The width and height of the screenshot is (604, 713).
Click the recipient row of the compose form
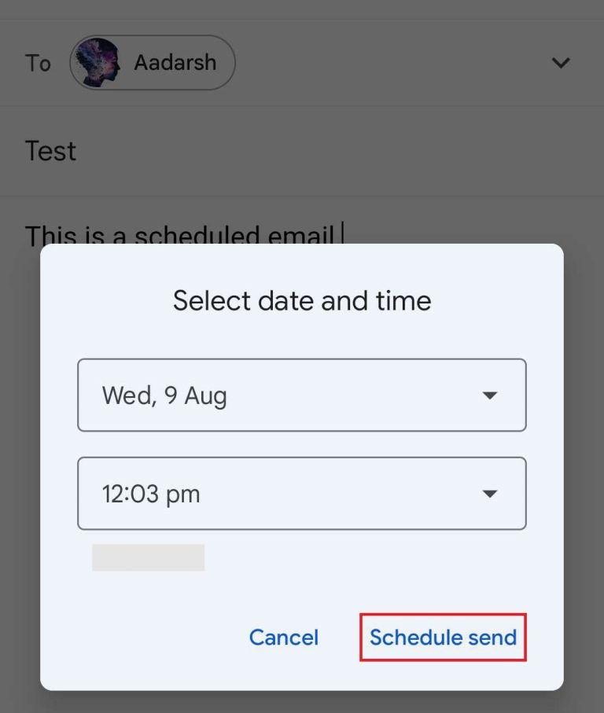[302, 62]
